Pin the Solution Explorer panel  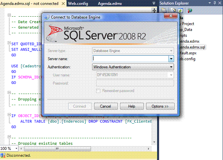215,3
